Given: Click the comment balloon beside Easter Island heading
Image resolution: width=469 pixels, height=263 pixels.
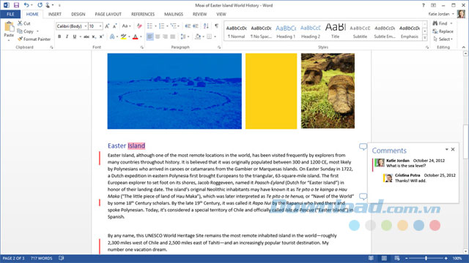Looking at the screenshot, I should (x=363, y=146).
